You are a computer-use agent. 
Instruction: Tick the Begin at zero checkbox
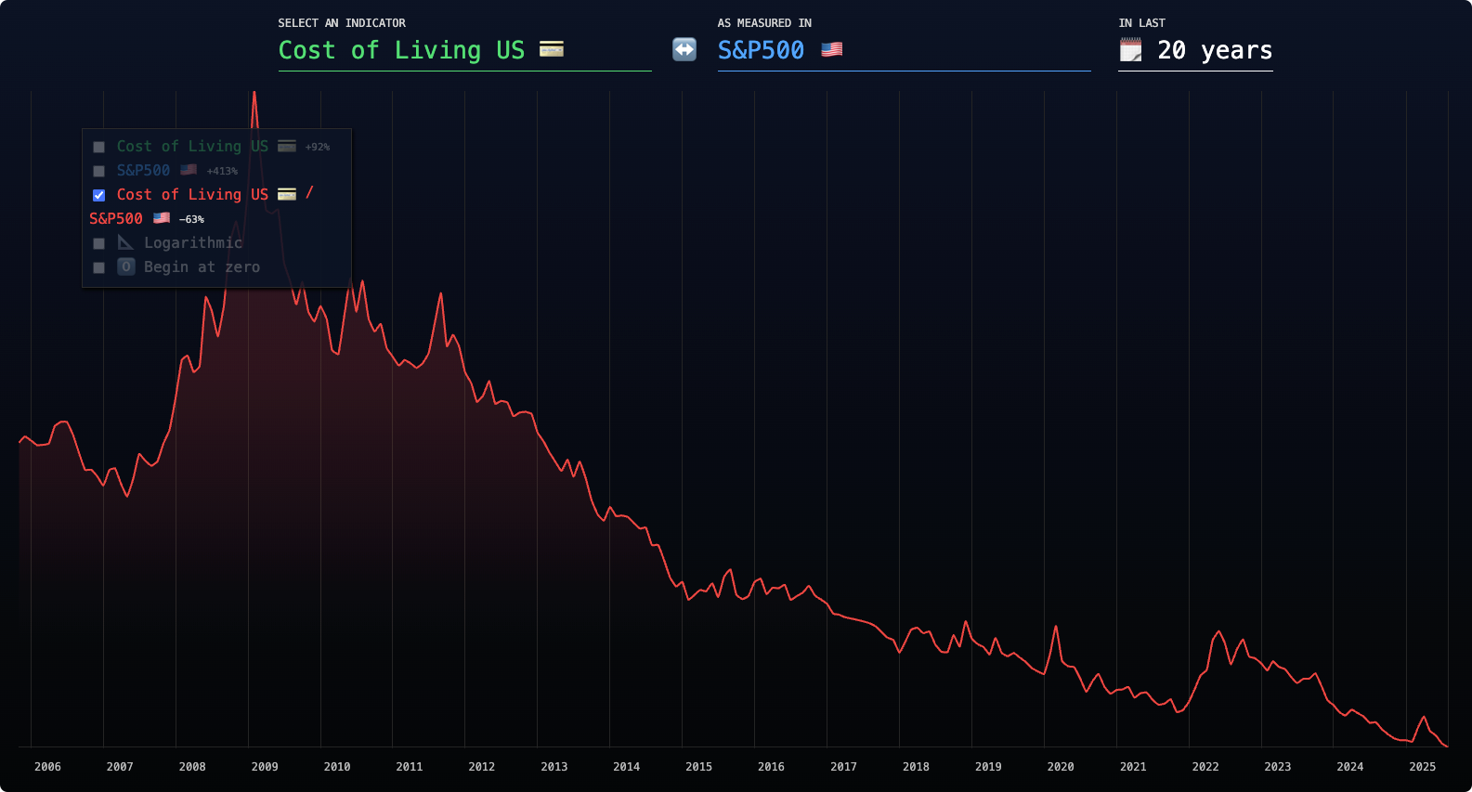99,267
